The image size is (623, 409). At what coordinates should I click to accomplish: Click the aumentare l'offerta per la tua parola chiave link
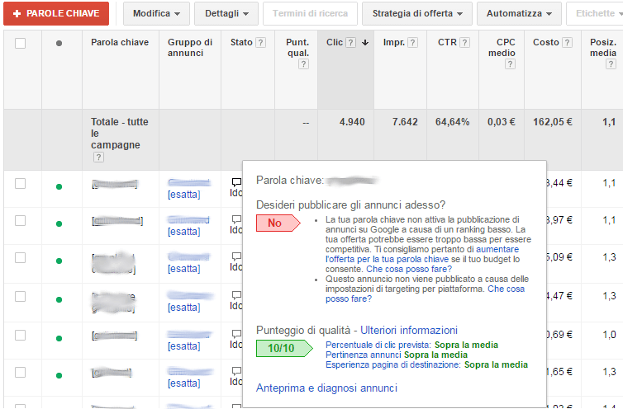click(x=422, y=254)
